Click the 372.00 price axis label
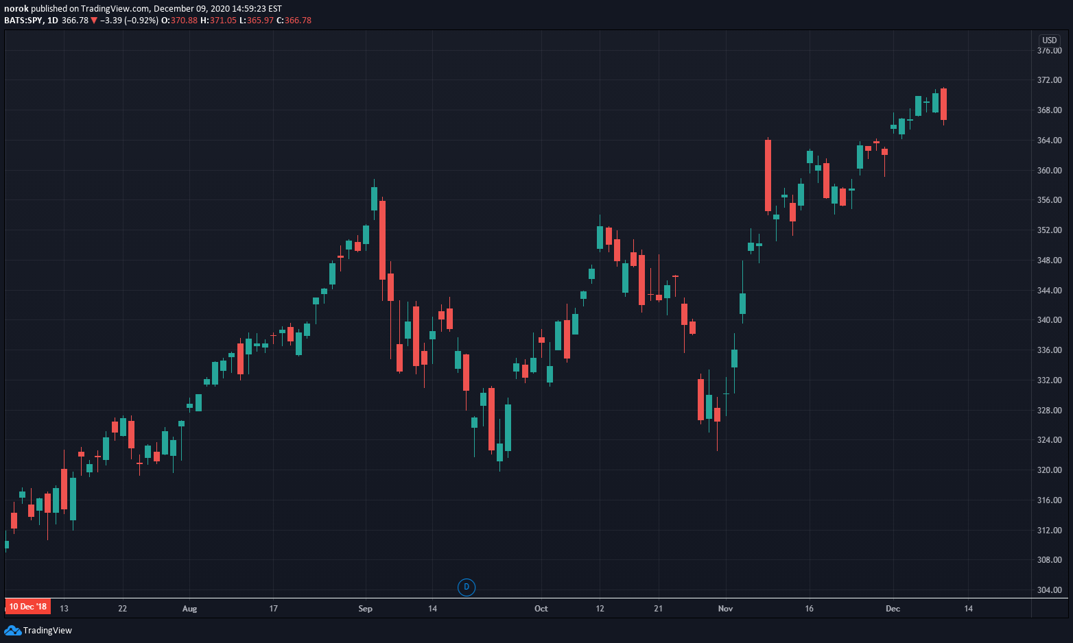Image resolution: width=1073 pixels, height=643 pixels. click(x=1049, y=80)
